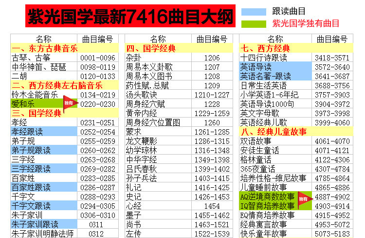Click the row 心经
365x238 pixels.
click(179, 206)
